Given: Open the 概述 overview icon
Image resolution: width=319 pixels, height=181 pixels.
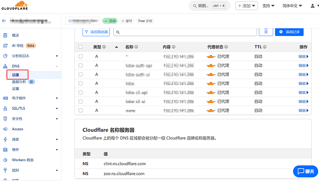Looking at the screenshot, I should pyautogui.click(x=5, y=35).
